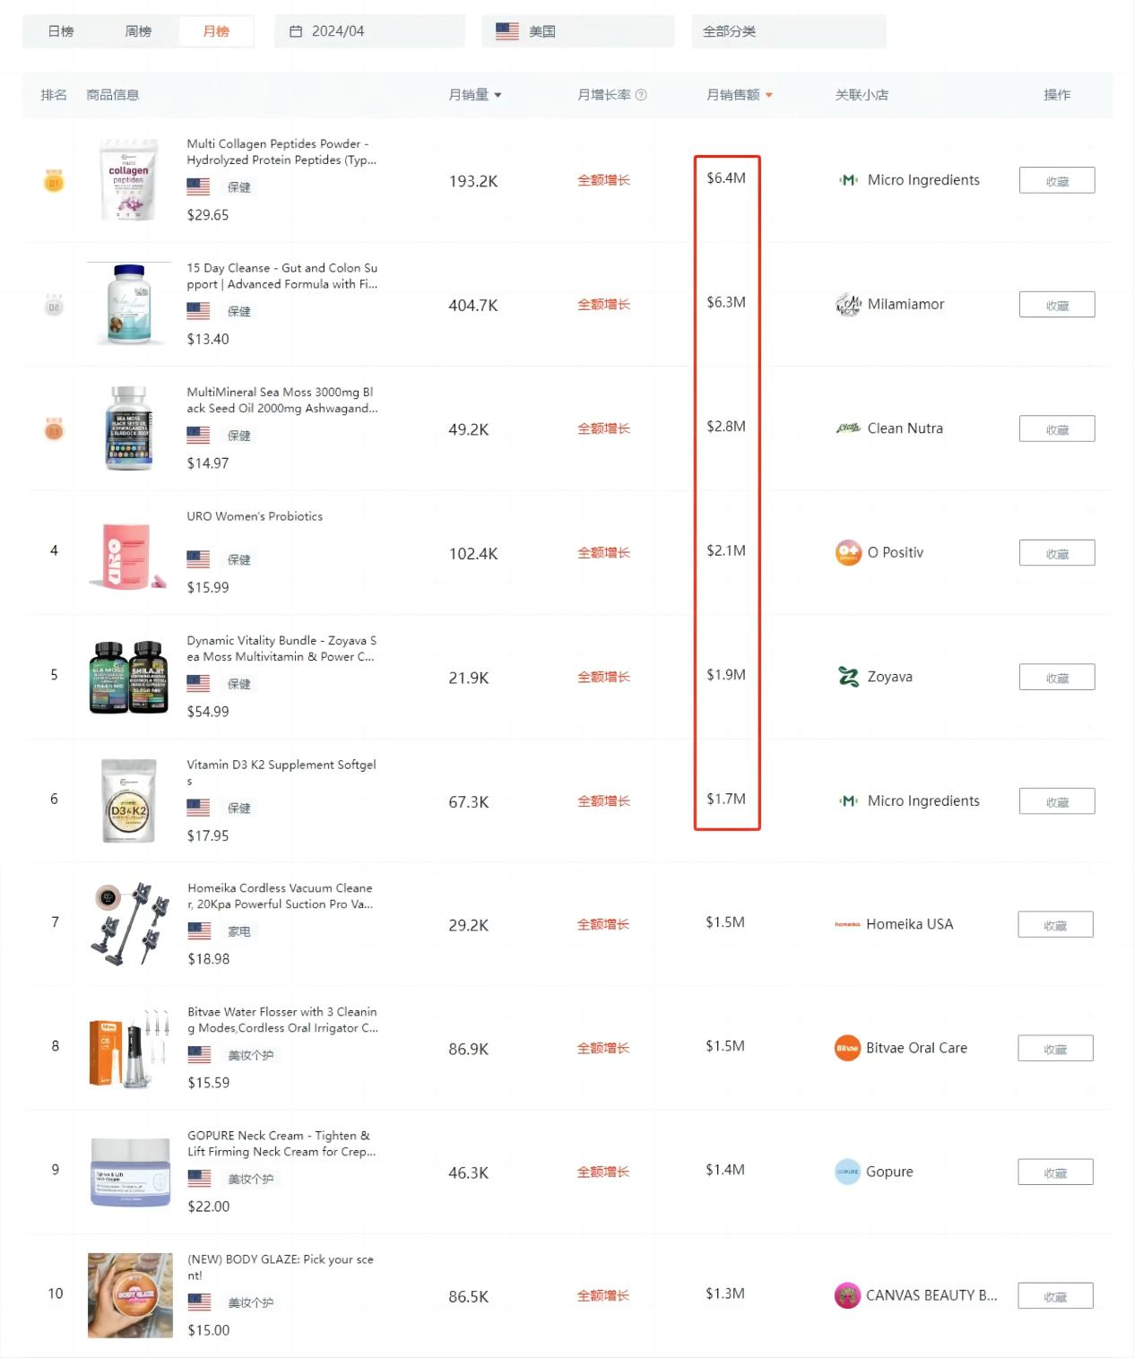
Task: Click the Gopure store logo
Action: click(x=847, y=1172)
